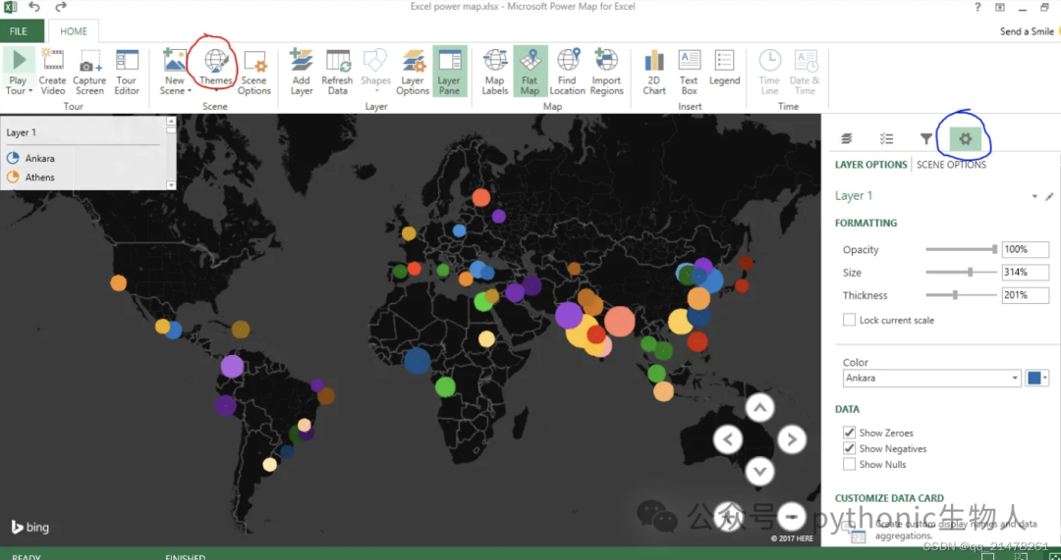
Task: Switch to LAYER OPTIONS tab
Action: click(870, 165)
